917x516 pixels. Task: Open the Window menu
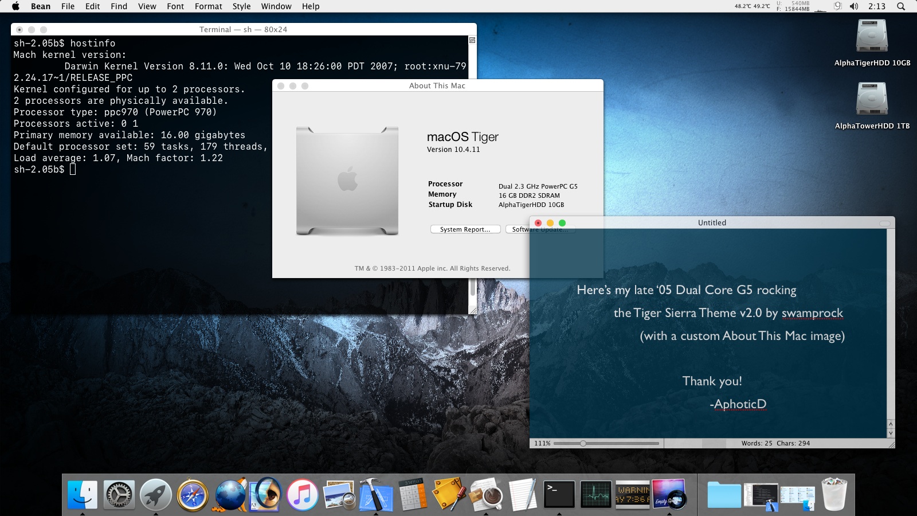(x=276, y=6)
